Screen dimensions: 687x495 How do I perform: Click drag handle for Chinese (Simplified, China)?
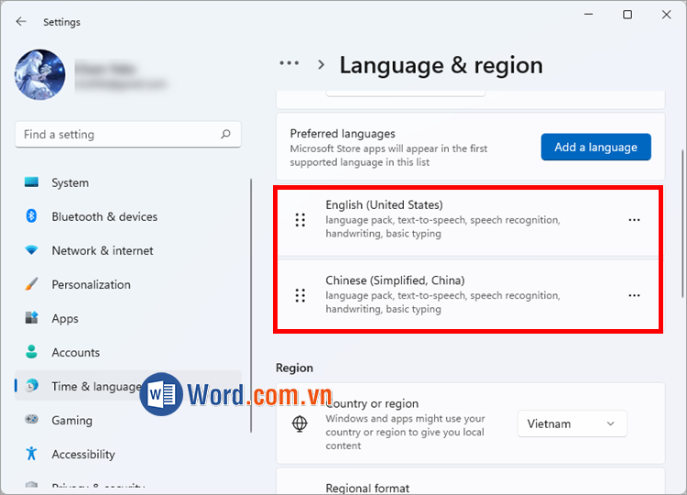tap(300, 295)
